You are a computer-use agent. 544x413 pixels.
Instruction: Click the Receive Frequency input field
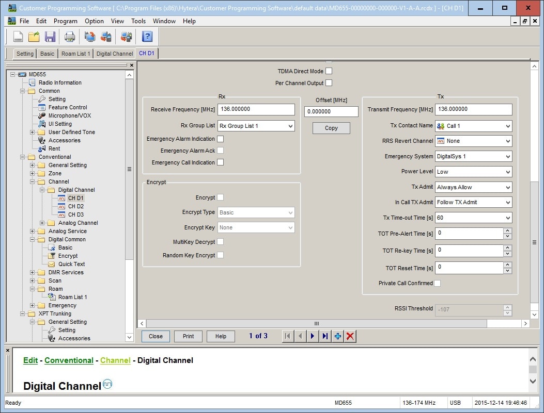[x=256, y=109]
